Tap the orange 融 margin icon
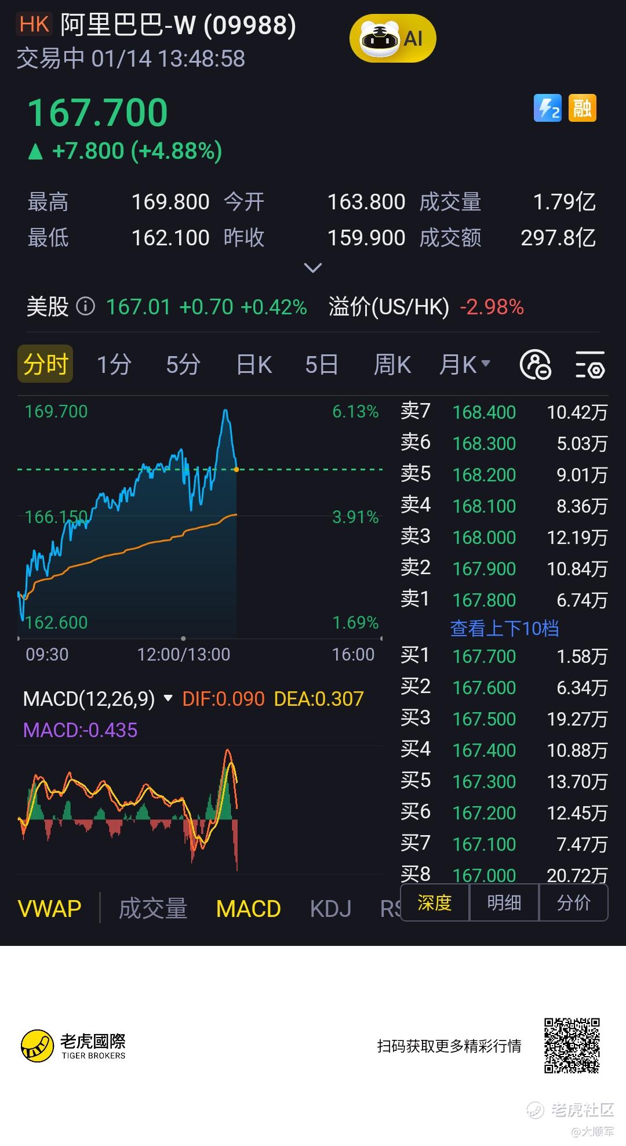Image resolution: width=626 pixels, height=1146 pixels. (582, 108)
